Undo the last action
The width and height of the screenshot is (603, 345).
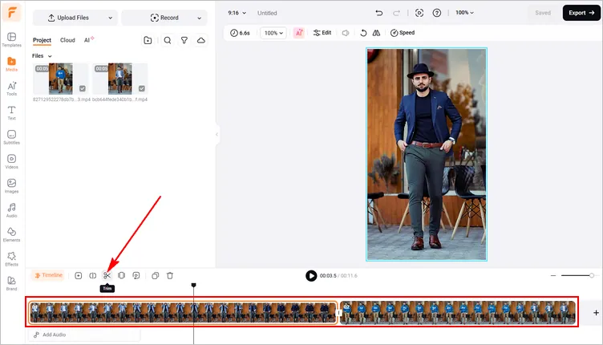[x=379, y=13]
